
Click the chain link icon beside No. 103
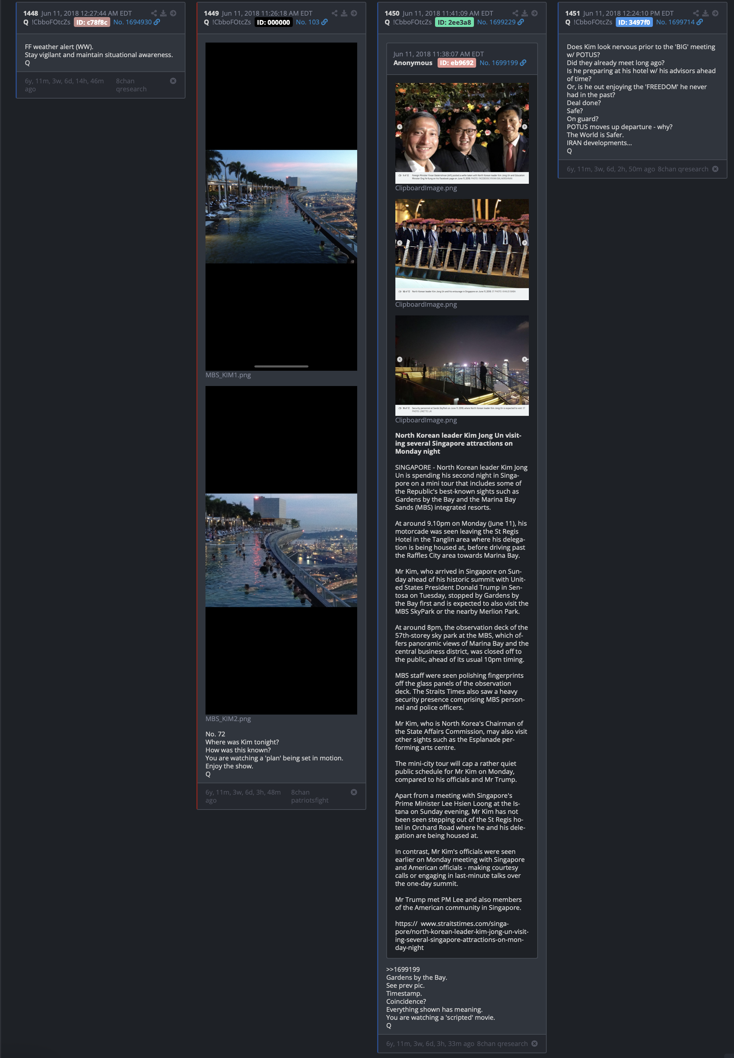click(x=325, y=22)
